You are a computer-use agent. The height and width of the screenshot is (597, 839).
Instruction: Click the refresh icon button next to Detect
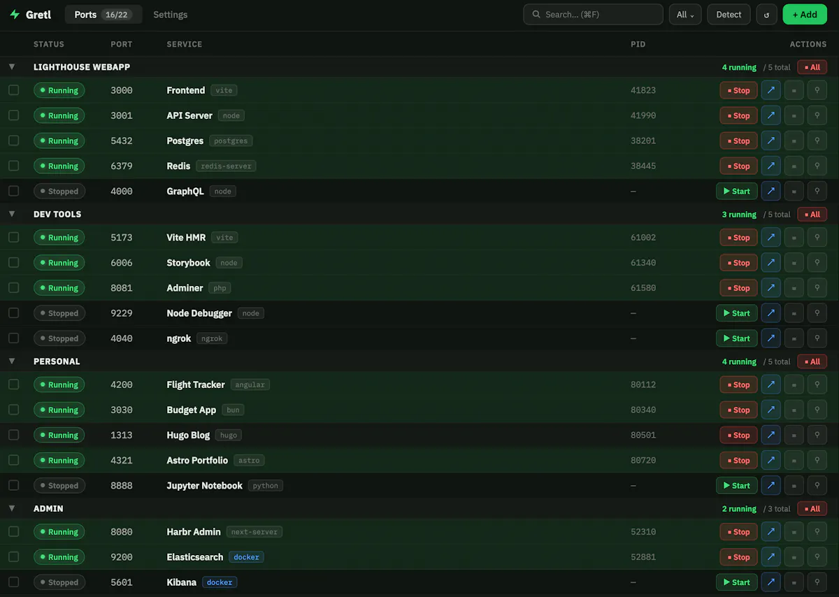[x=766, y=15]
